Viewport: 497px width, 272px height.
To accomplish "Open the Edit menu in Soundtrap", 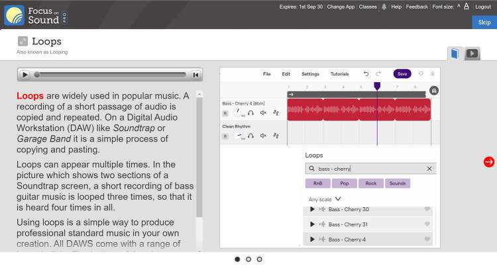I will click(286, 73).
